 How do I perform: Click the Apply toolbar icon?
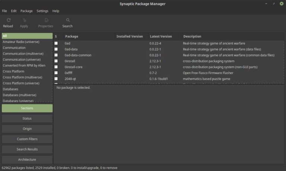coord(25,20)
